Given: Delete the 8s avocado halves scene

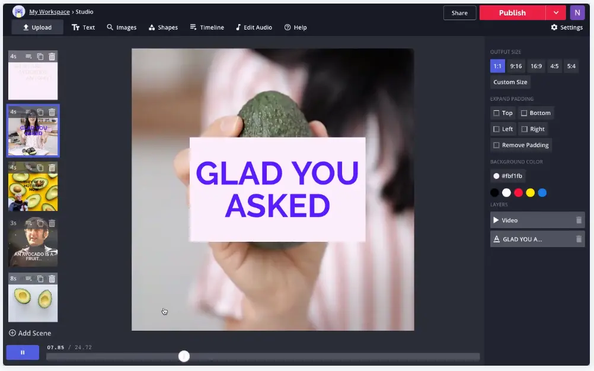Looking at the screenshot, I should pos(52,279).
